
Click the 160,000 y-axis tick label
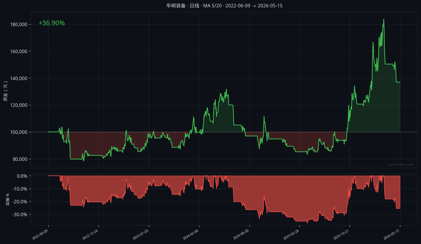click(x=19, y=52)
